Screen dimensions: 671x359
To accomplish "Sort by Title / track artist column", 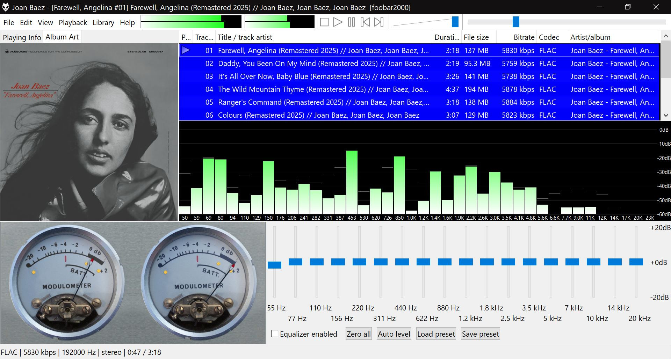I will tap(323, 37).
